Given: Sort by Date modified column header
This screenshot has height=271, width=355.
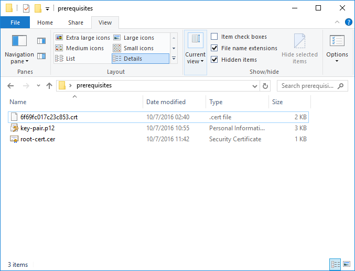Looking at the screenshot, I should (x=166, y=102).
